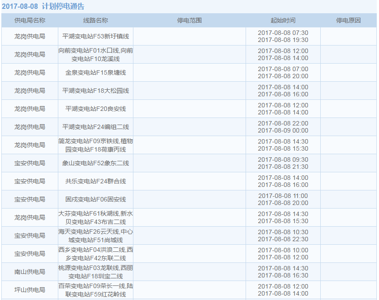Click the 金泉变电站F15泉塘线 line entry
Viewport: 379px width, 300px height.
pos(95,72)
